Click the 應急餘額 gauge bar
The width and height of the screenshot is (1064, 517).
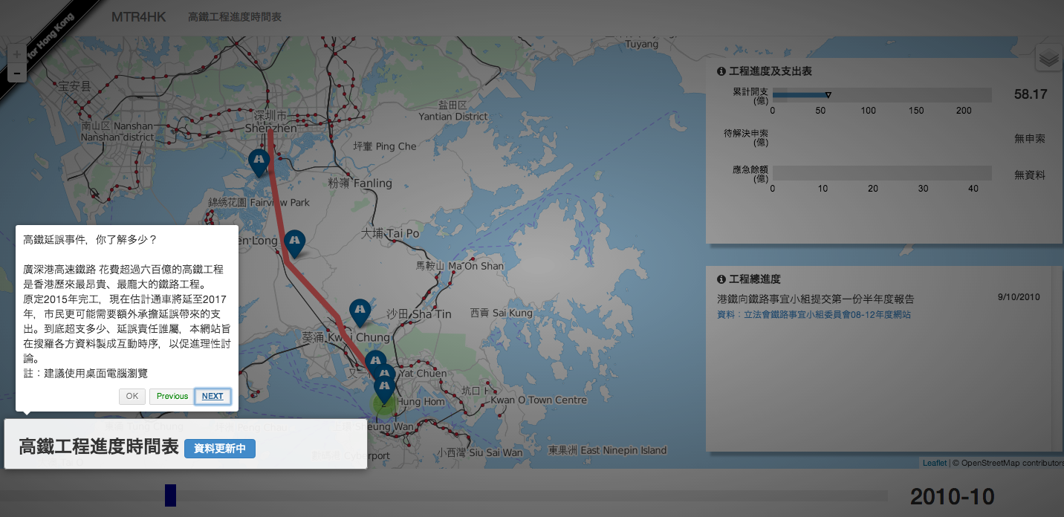[x=882, y=172]
